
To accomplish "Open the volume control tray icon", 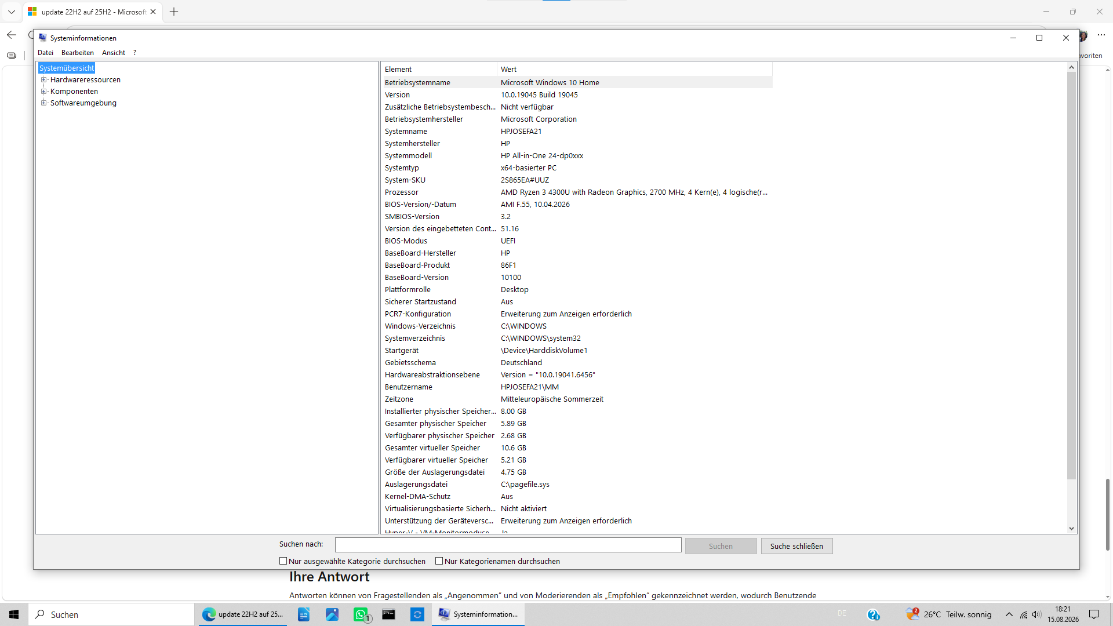I will point(1036,614).
